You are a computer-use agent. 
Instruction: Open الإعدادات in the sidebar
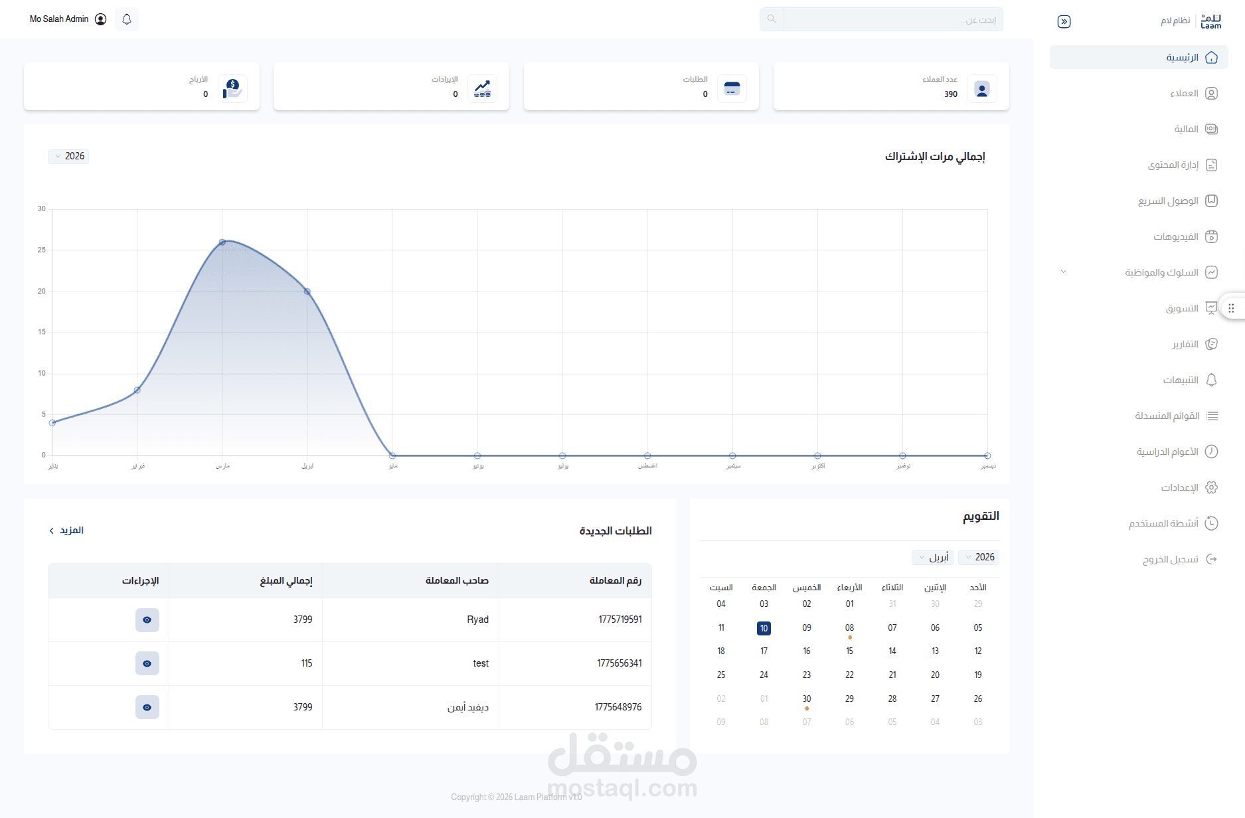click(1139, 488)
